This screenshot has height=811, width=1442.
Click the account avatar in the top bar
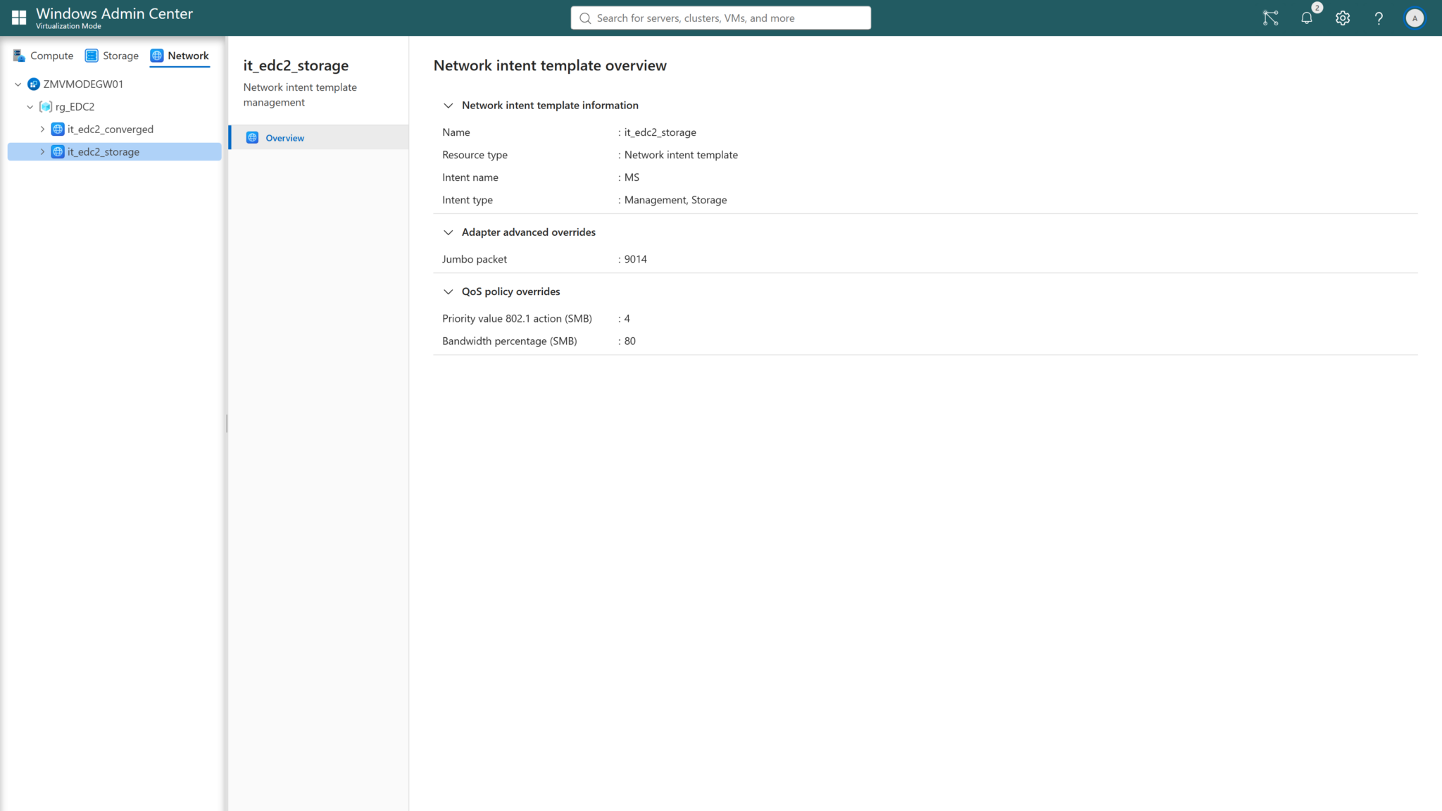pos(1415,18)
